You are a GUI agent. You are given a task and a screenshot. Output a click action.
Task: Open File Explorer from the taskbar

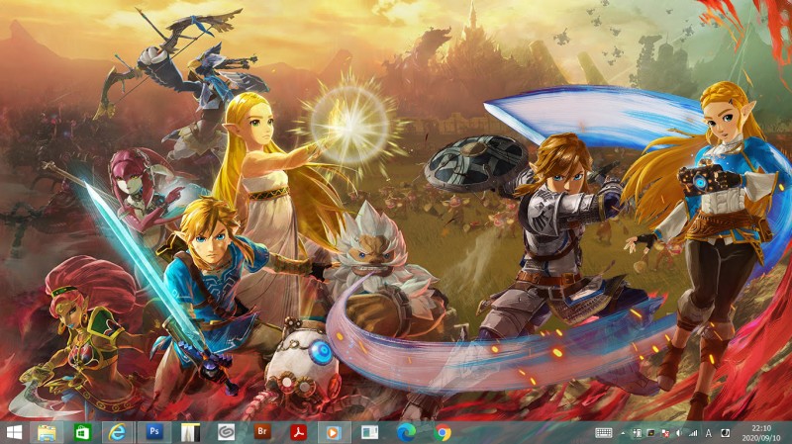tap(47, 432)
